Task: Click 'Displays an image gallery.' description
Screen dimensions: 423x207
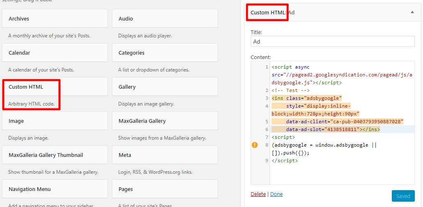Action: [146, 104]
